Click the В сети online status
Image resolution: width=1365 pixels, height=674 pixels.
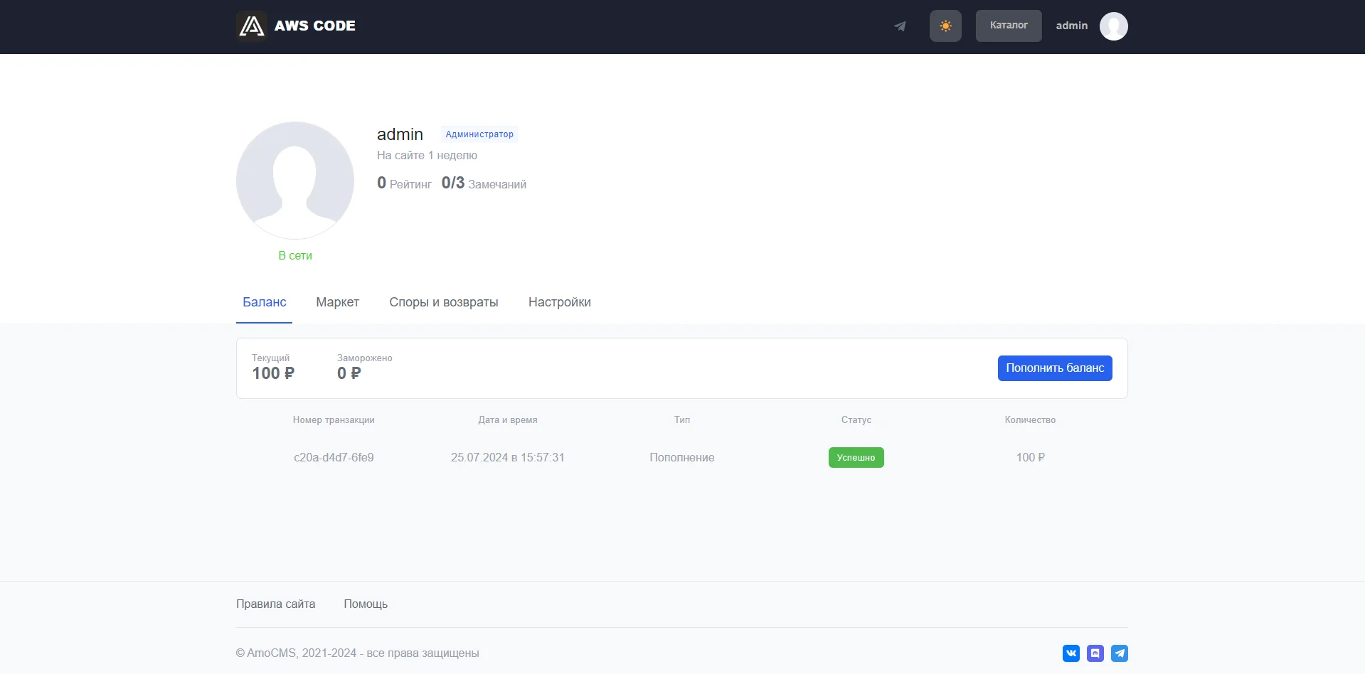[295, 256]
